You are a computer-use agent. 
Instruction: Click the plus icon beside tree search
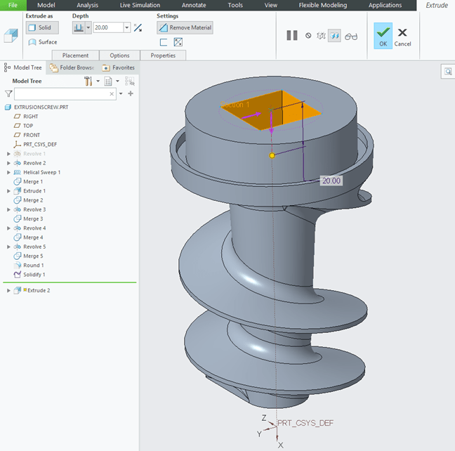click(131, 93)
